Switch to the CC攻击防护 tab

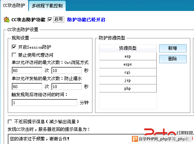pyautogui.click(x=14, y=5)
